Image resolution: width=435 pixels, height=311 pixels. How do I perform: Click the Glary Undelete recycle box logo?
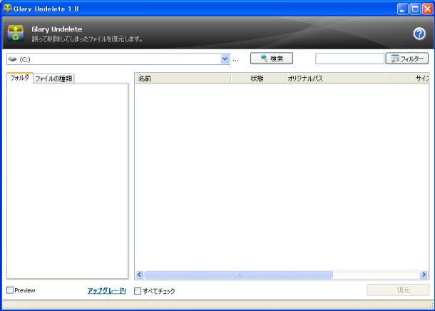(16, 33)
